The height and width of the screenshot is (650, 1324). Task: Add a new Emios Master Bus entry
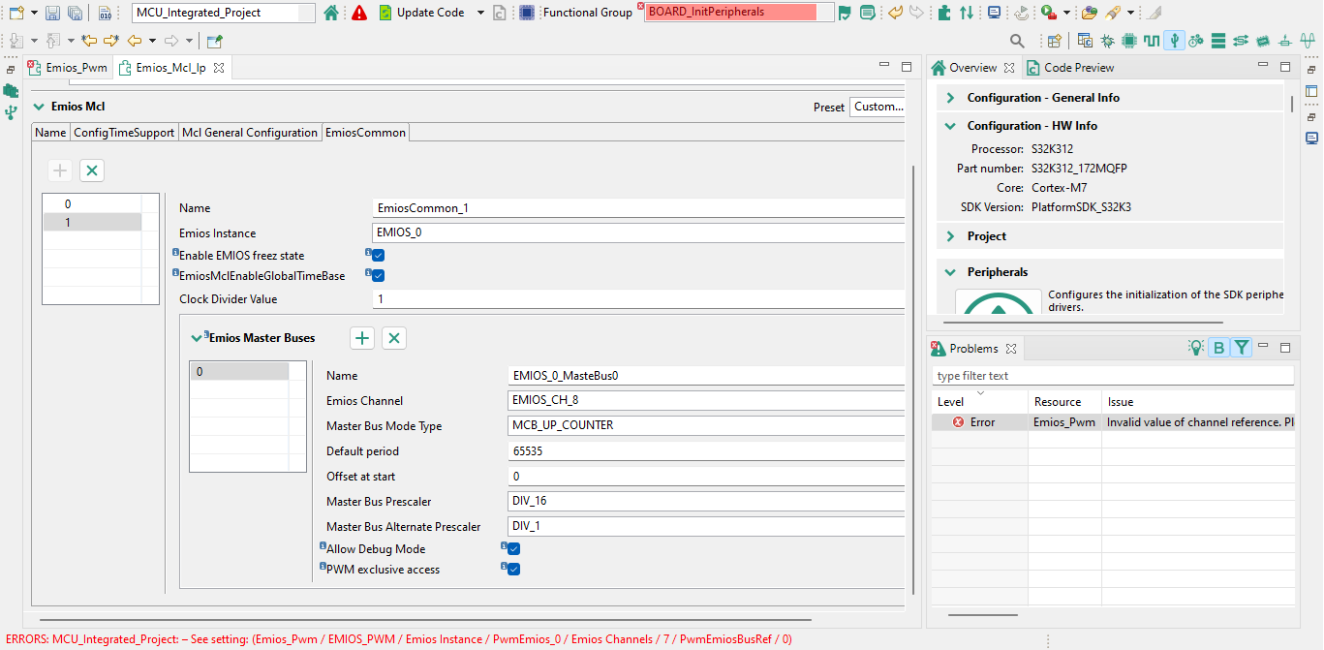tap(361, 338)
